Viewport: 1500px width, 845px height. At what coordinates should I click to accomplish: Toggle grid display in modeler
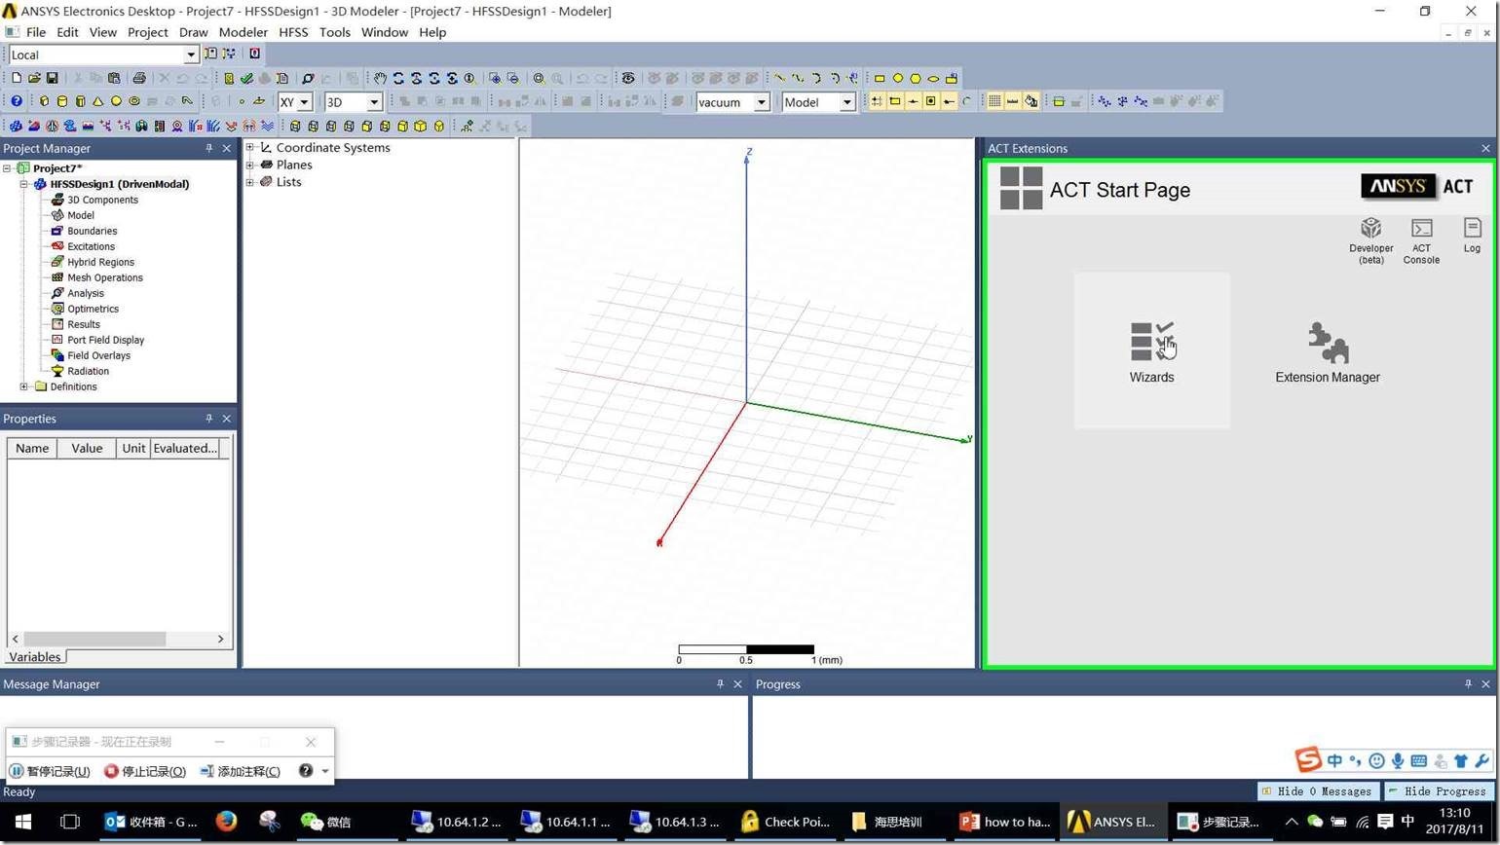994,101
